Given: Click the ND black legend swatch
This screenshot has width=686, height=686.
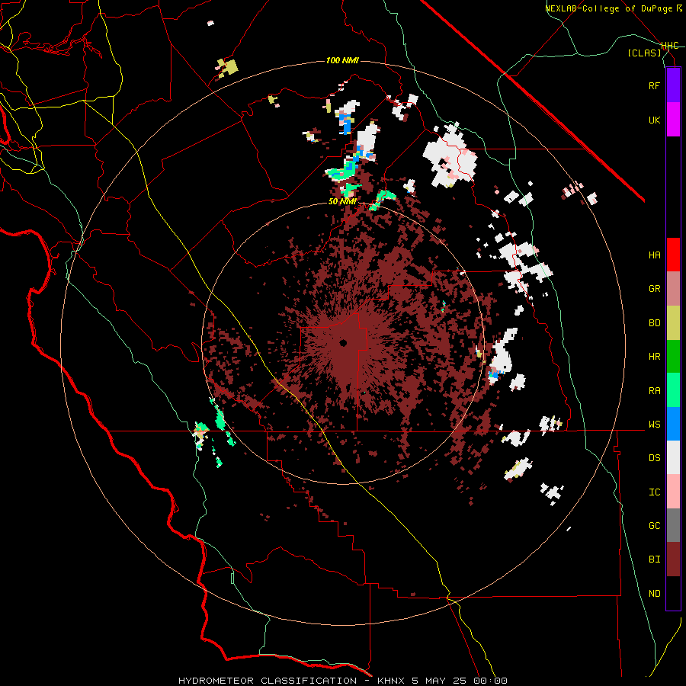Looking at the screenshot, I should [x=673, y=593].
